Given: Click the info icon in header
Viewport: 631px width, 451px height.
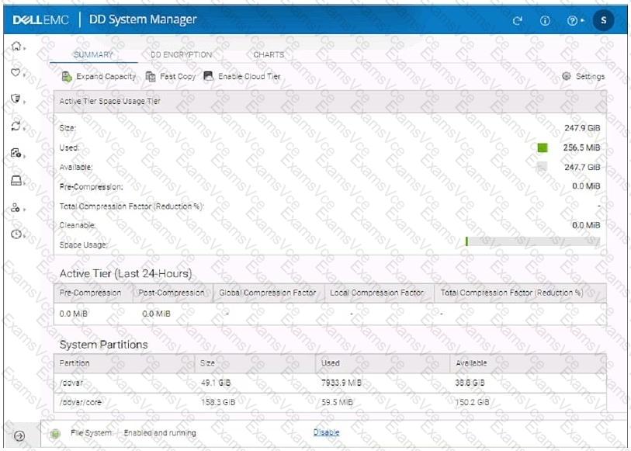Looking at the screenshot, I should 545,20.
